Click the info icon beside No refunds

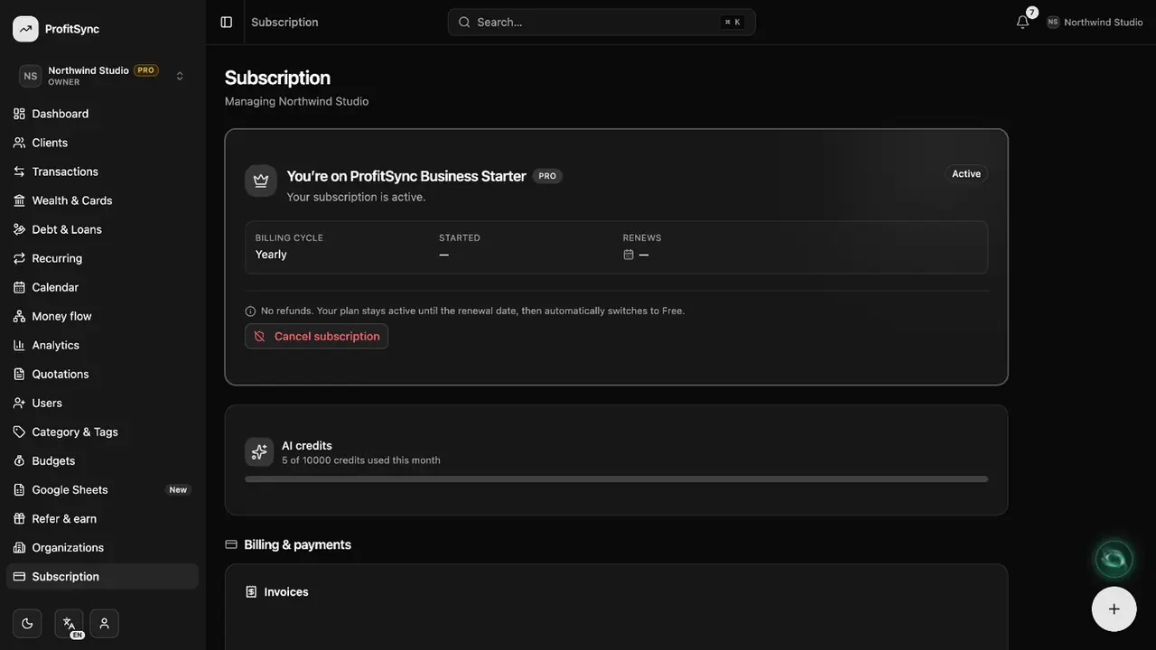point(250,311)
